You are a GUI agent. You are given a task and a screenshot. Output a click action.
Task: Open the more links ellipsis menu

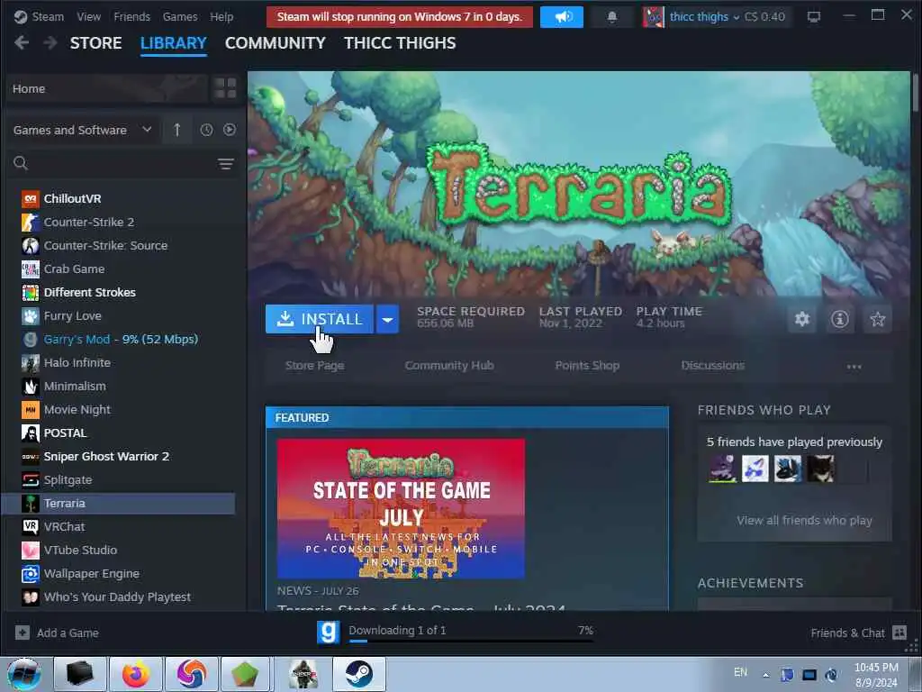[854, 366]
